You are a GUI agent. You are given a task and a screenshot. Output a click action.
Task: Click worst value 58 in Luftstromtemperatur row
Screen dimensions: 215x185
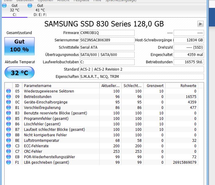coord(139,141)
